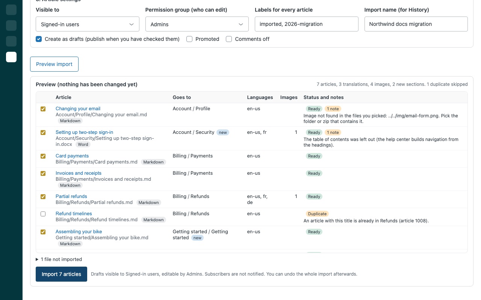Image resolution: width=481 pixels, height=300 pixels.
Task: Uncheck Create as drafts option
Action: tap(39, 39)
